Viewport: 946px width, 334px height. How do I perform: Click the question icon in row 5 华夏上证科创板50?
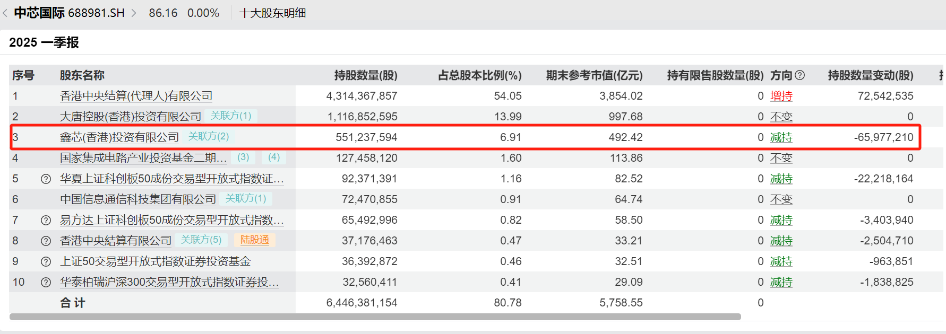pyautogui.click(x=46, y=179)
